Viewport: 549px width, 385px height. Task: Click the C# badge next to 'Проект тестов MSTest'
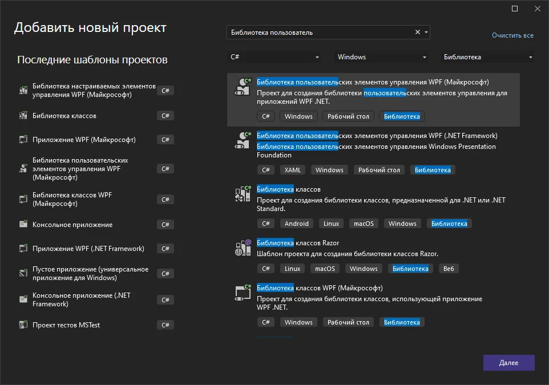click(165, 325)
